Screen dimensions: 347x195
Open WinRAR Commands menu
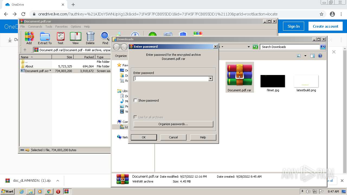click(x=35, y=27)
